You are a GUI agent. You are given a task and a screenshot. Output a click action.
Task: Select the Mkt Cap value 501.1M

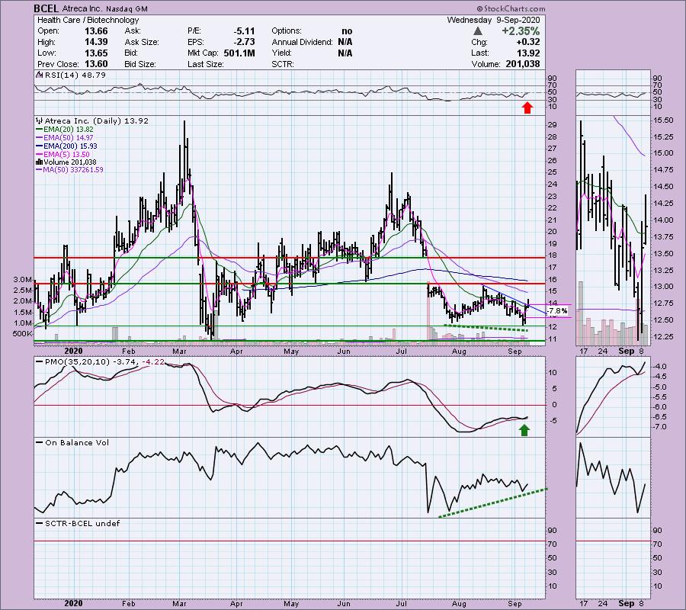pyautogui.click(x=239, y=53)
